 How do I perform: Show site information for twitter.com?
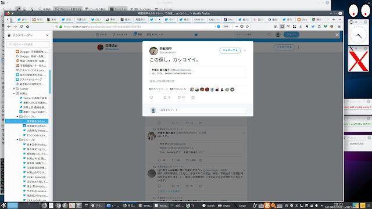click(56, 27)
